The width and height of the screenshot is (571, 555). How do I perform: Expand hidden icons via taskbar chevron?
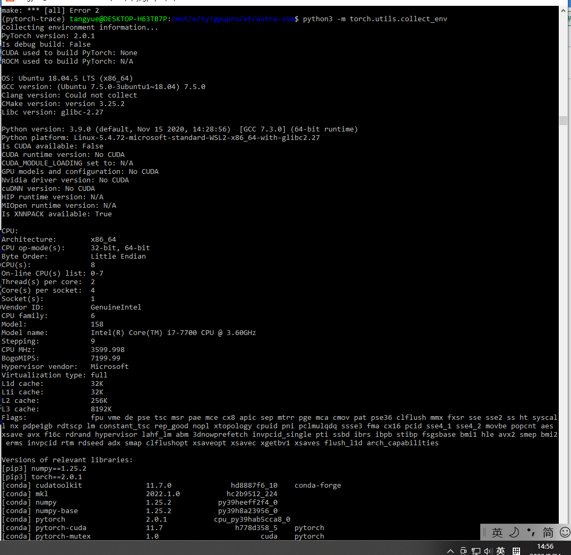coord(451,551)
